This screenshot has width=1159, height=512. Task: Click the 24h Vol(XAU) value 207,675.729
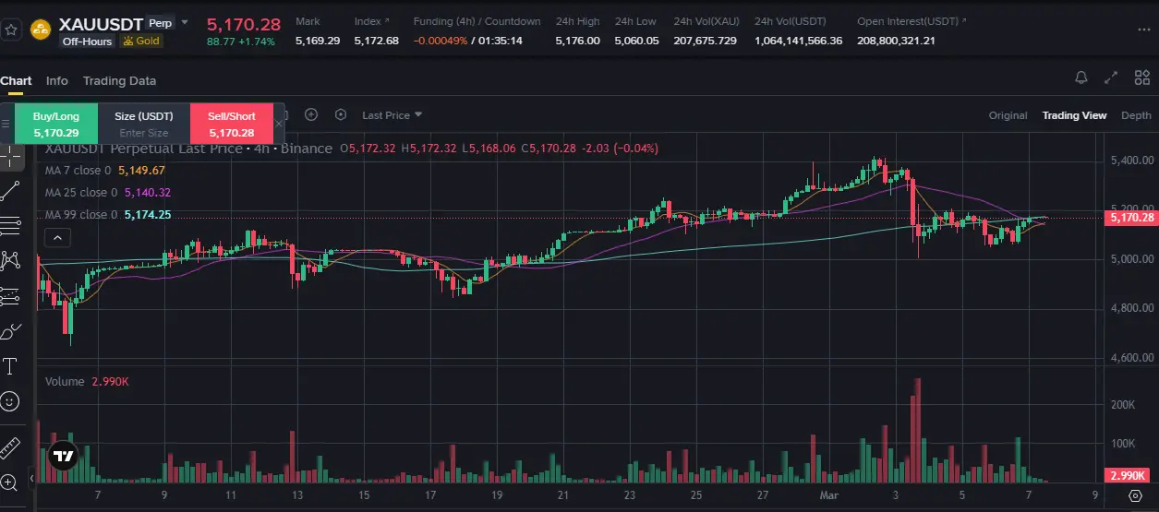706,41
